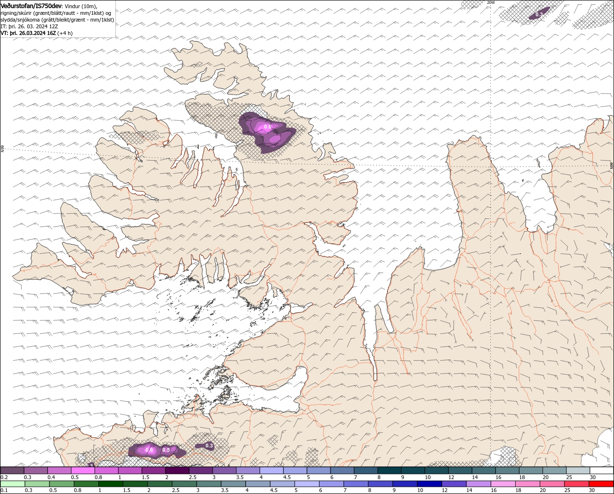Click the bright red above-30 lower legend swatch
The width and height of the screenshot is (614, 494).
[602, 484]
